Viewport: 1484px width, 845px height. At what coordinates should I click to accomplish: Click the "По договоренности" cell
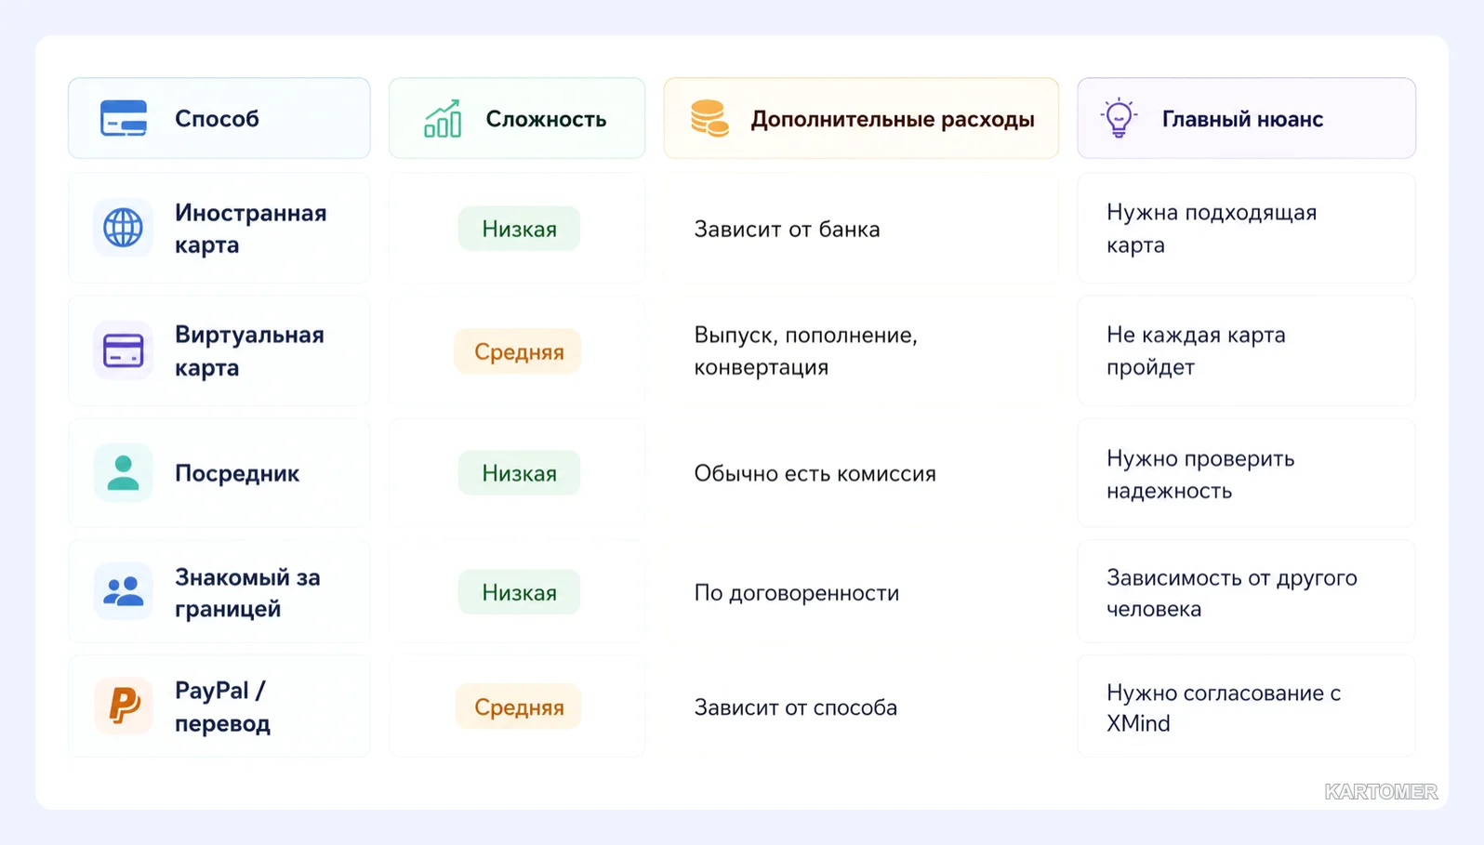click(796, 592)
